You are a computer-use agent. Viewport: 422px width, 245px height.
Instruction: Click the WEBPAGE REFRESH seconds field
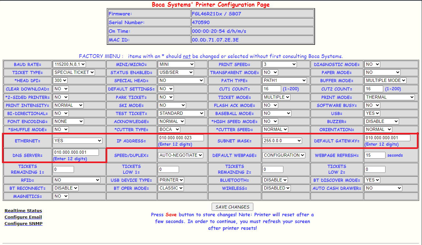[375, 155]
